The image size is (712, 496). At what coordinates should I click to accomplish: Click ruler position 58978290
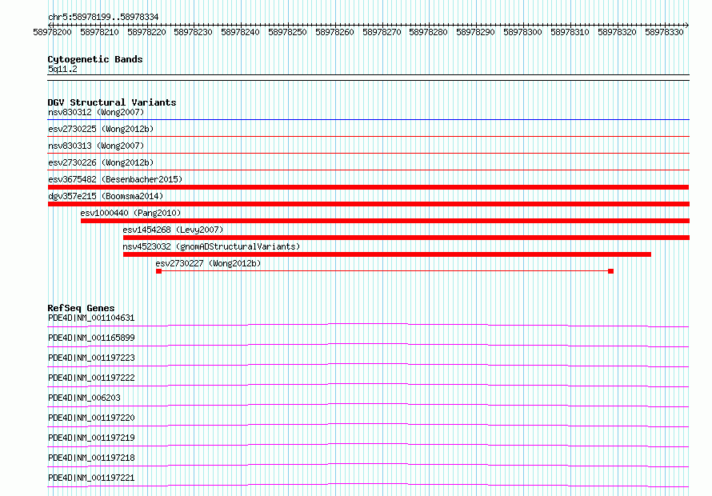[x=475, y=32]
